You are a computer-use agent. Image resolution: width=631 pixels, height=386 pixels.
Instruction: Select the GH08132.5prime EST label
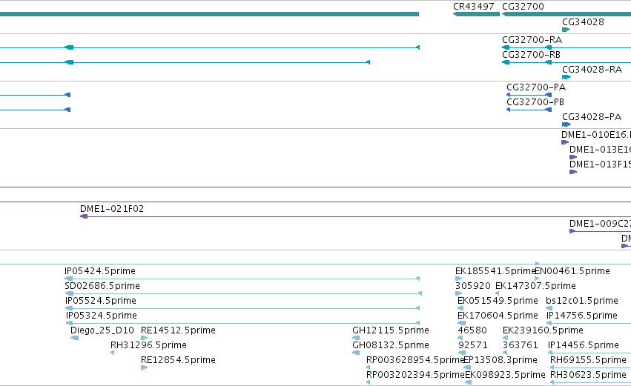click(x=390, y=345)
